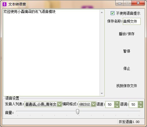Click the 暂停 button

click(x=127, y=51)
